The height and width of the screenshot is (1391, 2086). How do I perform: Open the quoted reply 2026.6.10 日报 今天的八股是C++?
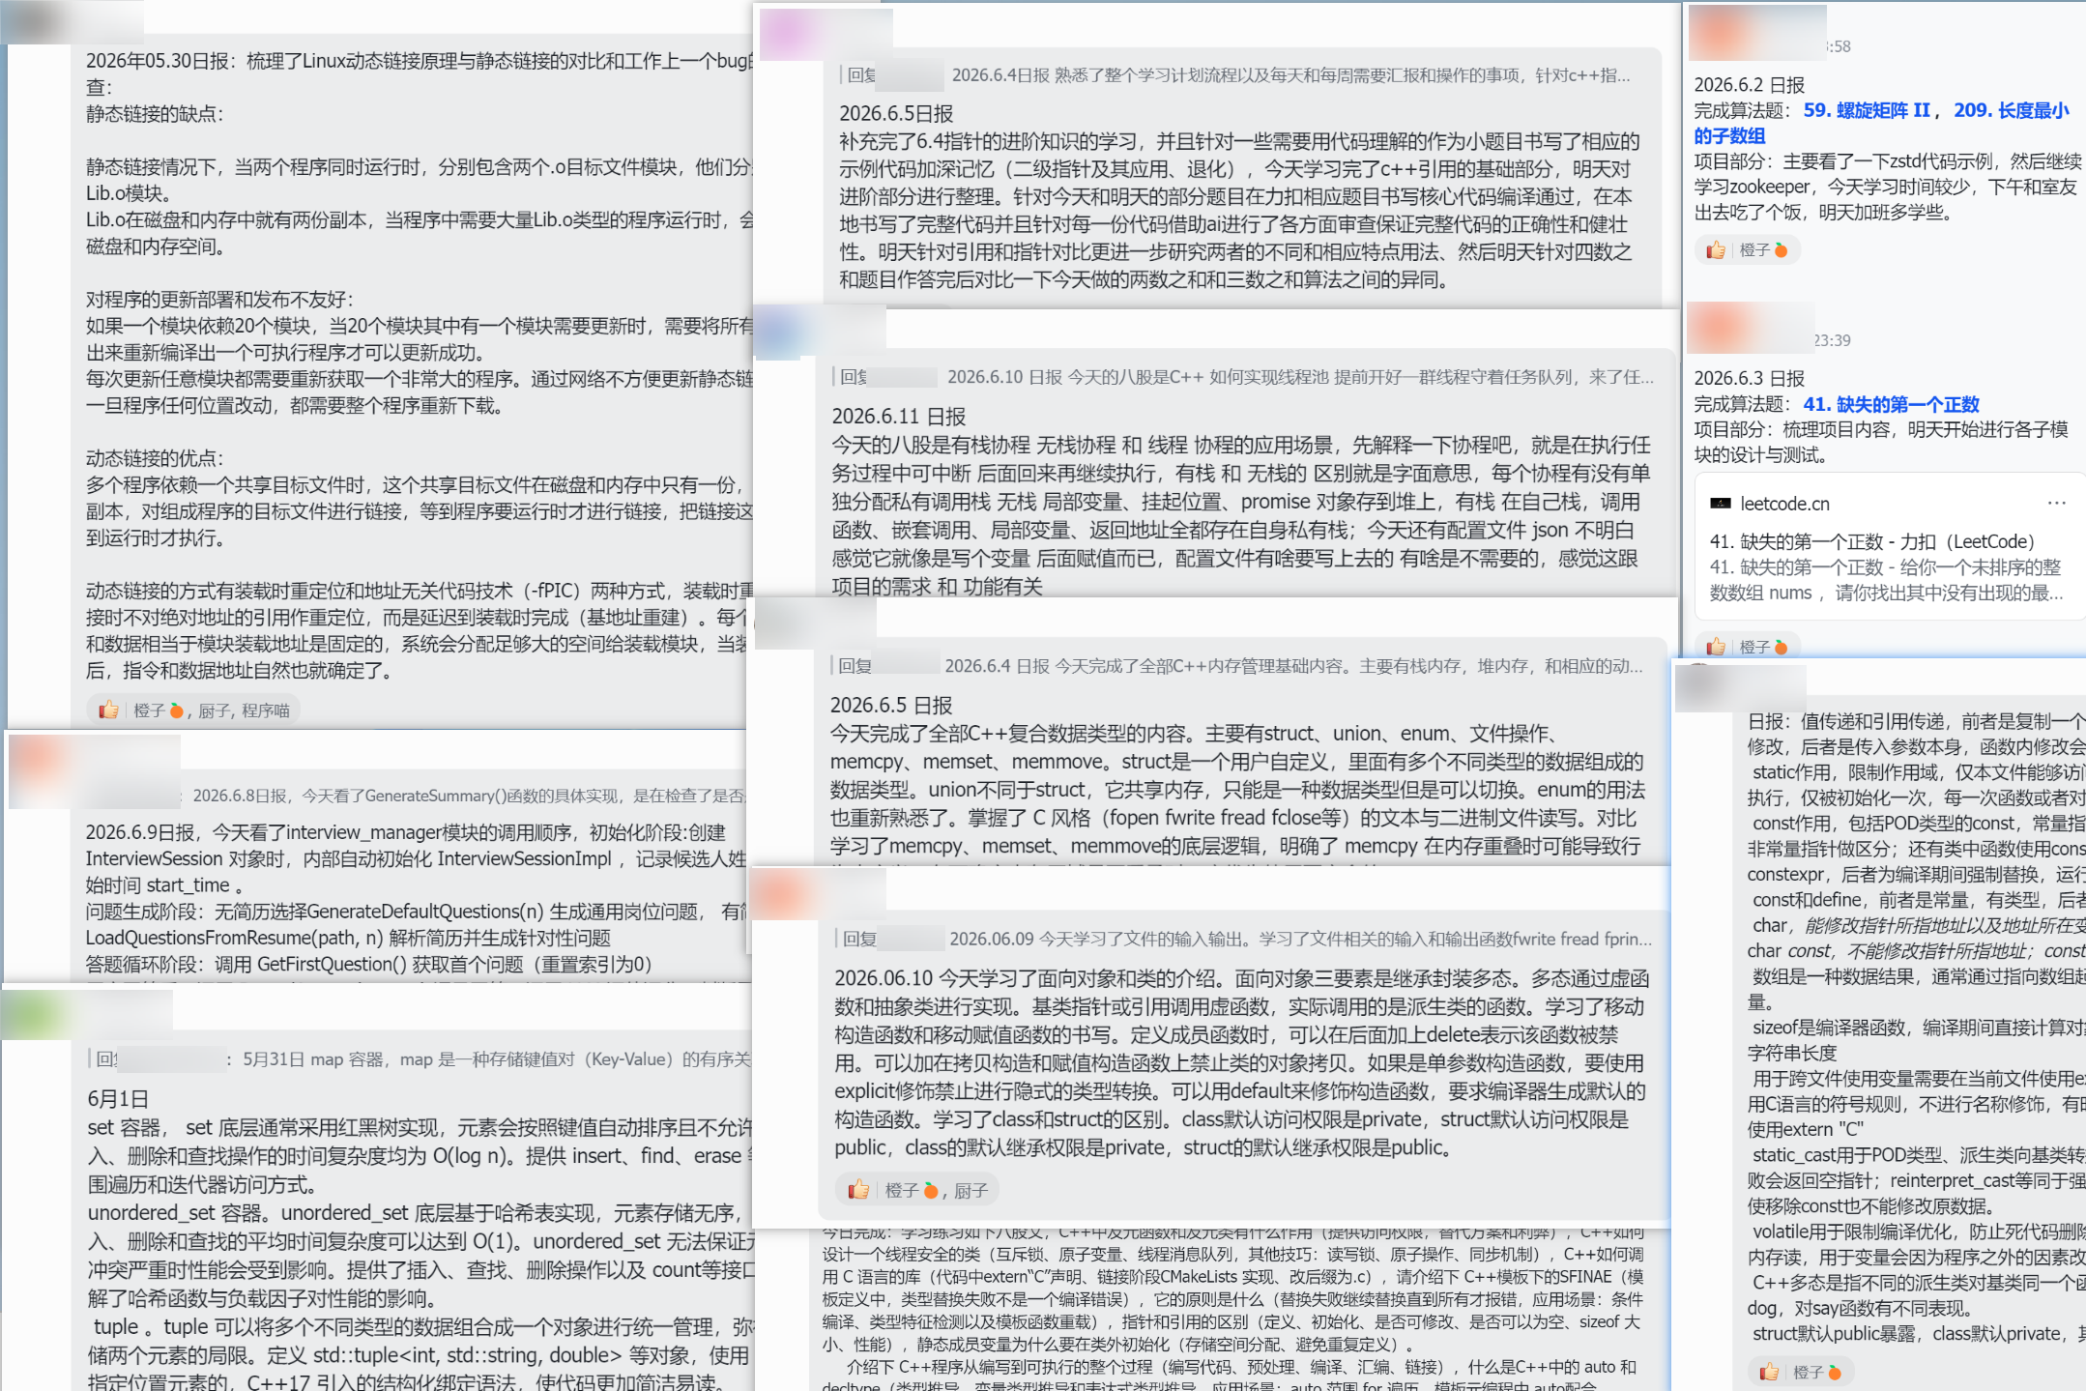click(x=1243, y=377)
